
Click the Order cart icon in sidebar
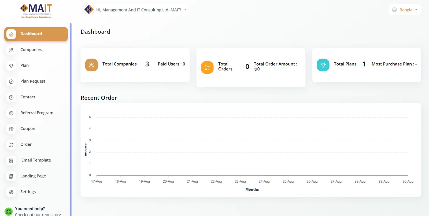pyautogui.click(x=11, y=145)
